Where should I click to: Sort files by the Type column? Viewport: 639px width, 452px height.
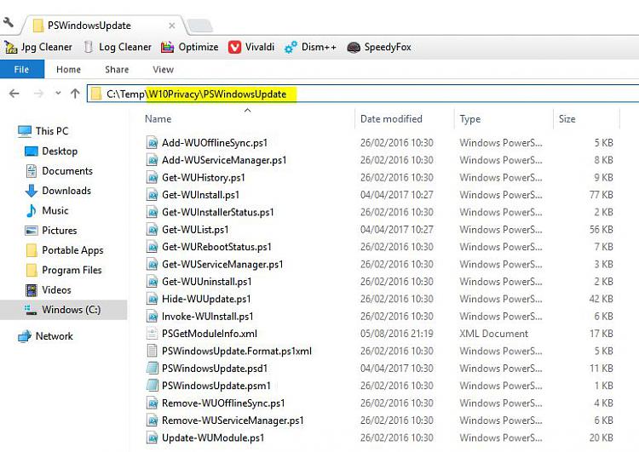(x=469, y=119)
